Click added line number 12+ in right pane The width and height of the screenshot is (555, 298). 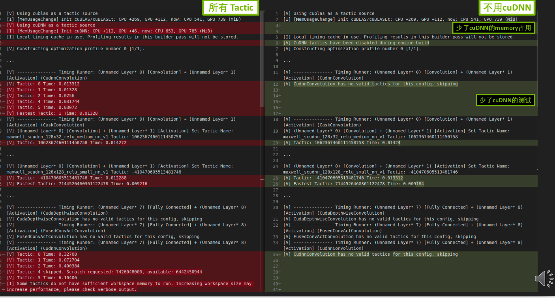click(x=277, y=84)
